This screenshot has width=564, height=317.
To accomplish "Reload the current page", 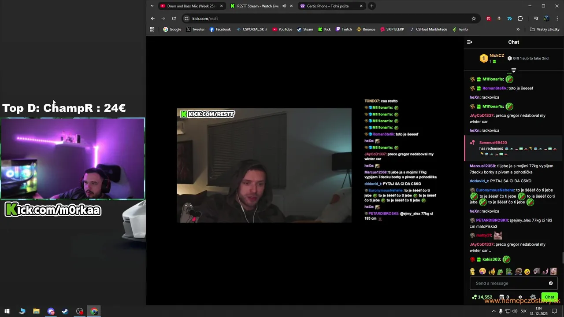I will point(174,18).
